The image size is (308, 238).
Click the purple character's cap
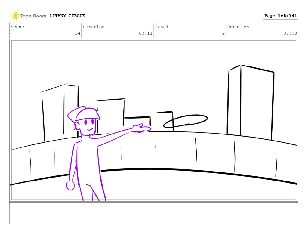84,114
